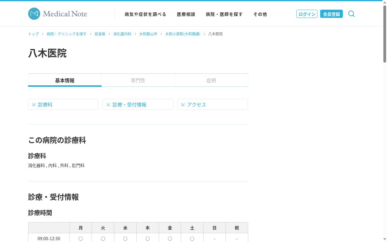The height and width of the screenshot is (242, 387).
Task: Click the 消化器科 , 内科 , 外科 , 肛門科 text
Action: click(56, 165)
